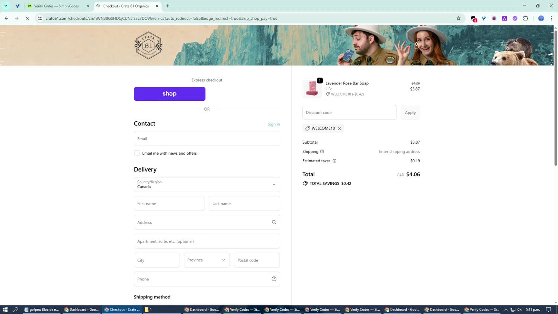The image size is (558, 314).
Task: Click the red-badged extension icon
Action: [474, 19]
